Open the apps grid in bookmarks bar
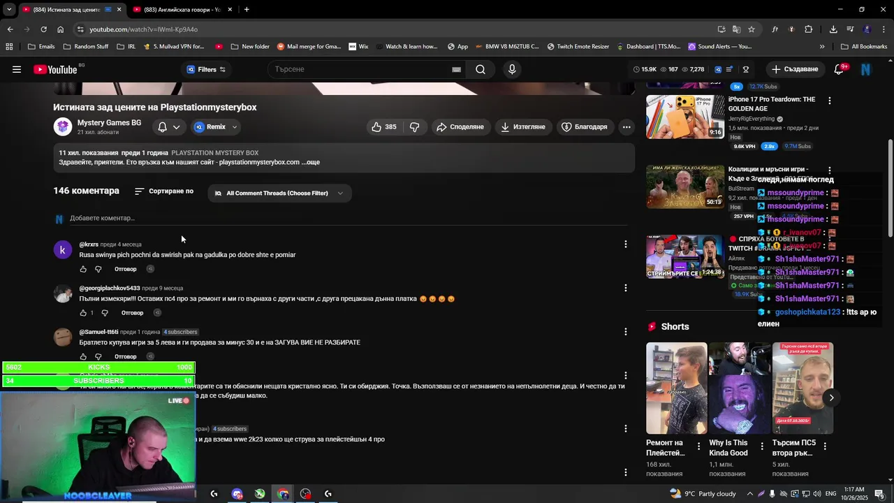 9,47
